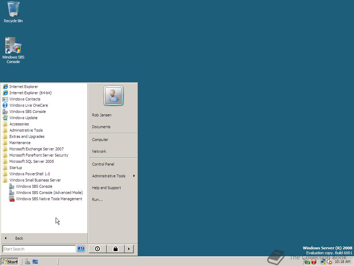Show desktop via quick launch icon
This screenshot has width=354, height=266.
pos(35,262)
